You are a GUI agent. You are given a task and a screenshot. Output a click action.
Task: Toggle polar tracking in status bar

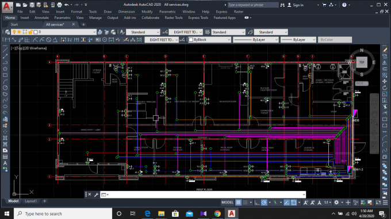pyautogui.click(x=264, y=202)
